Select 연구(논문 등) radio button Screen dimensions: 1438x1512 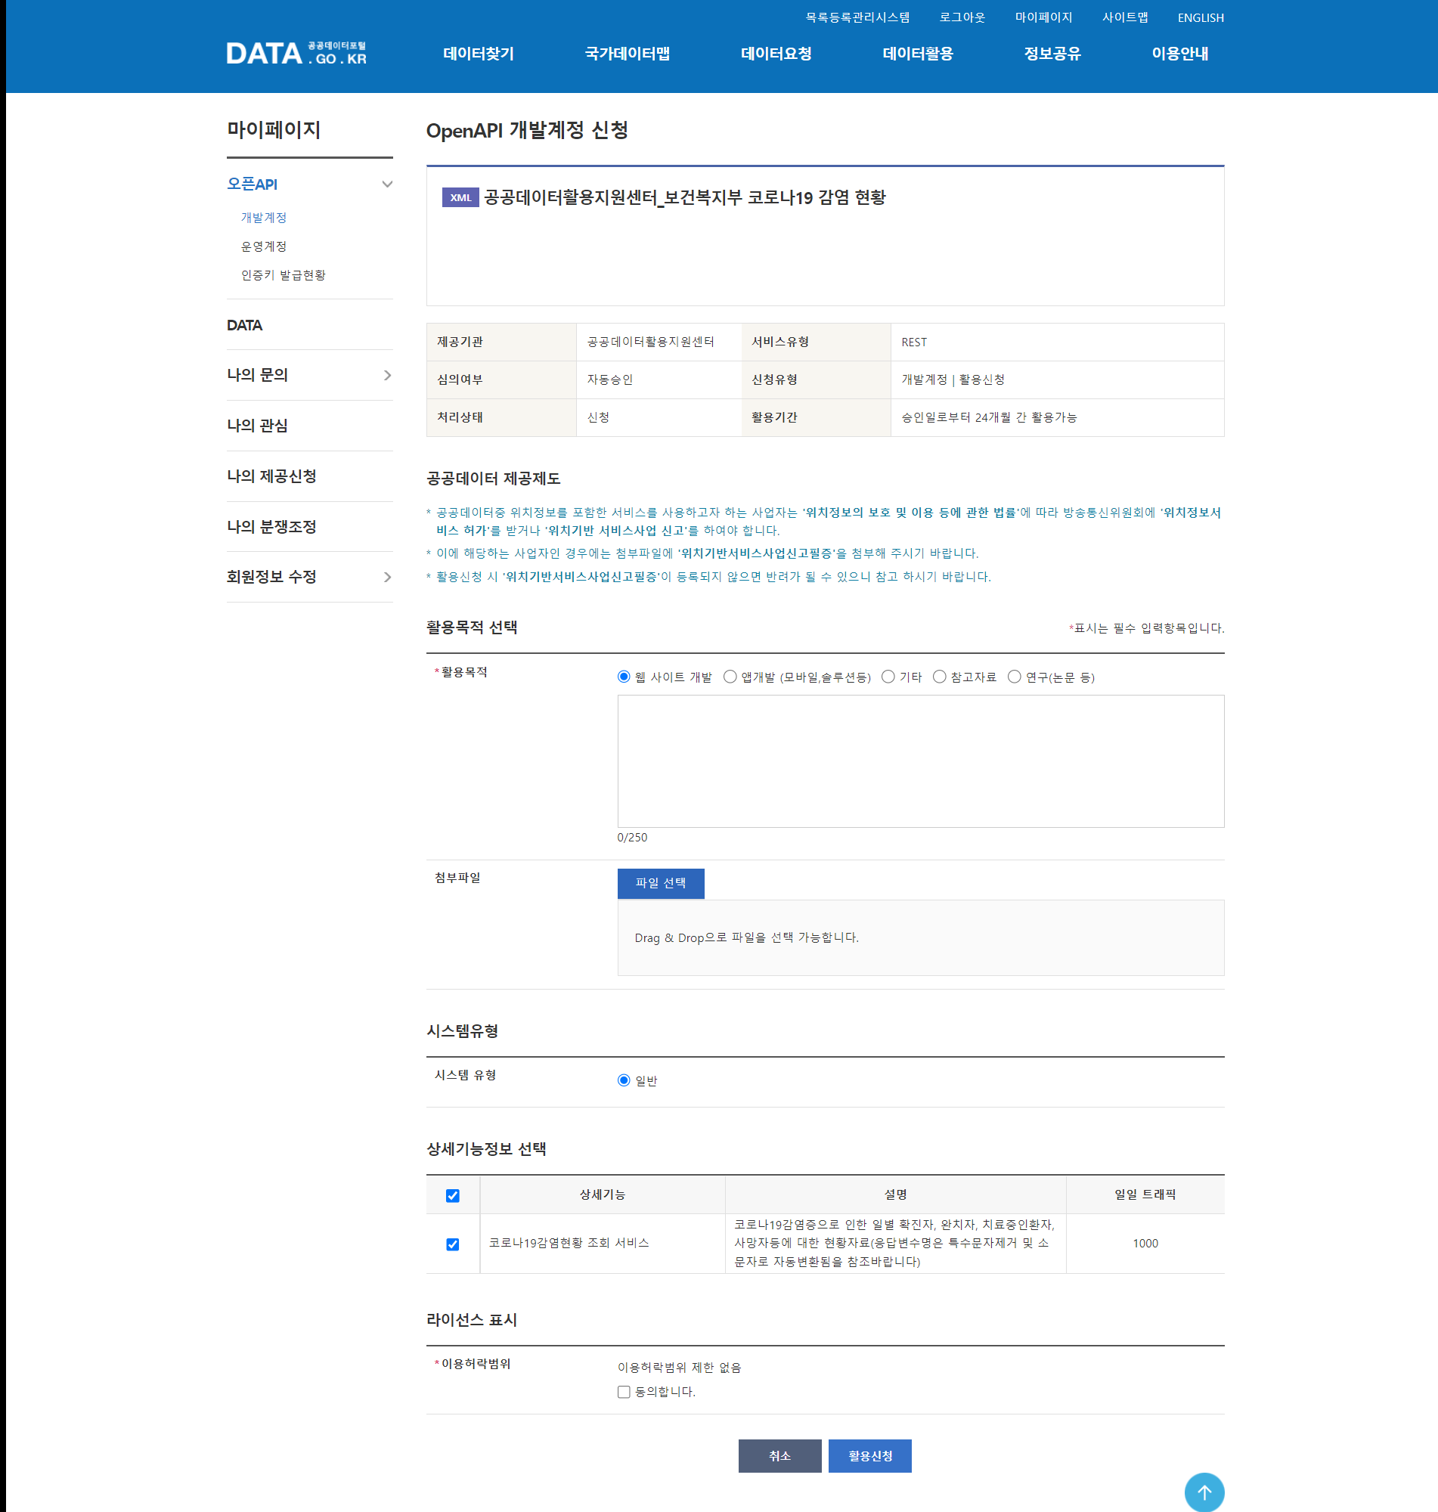pos(1014,676)
